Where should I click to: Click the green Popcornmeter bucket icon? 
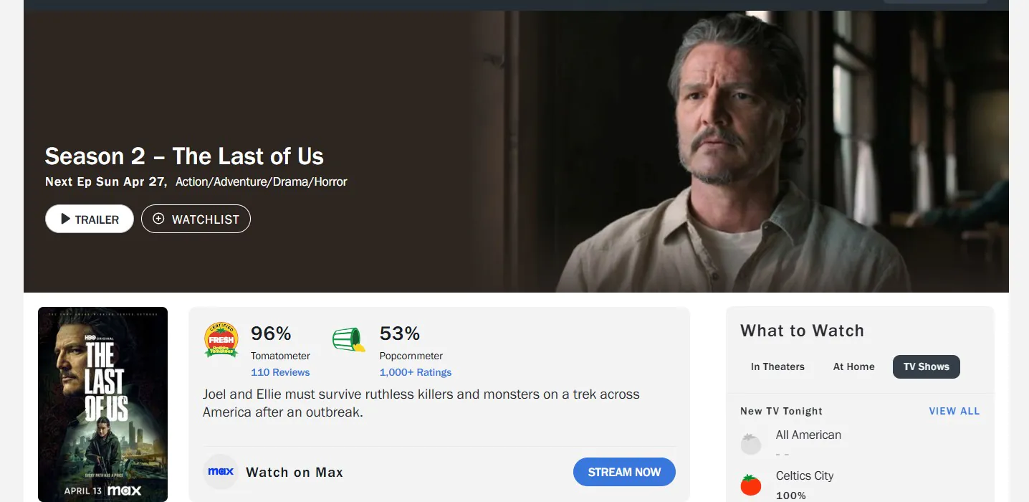(x=348, y=339)
